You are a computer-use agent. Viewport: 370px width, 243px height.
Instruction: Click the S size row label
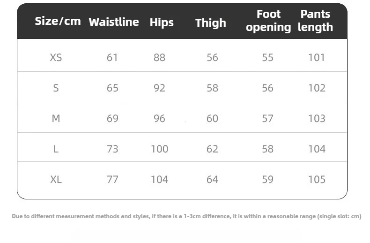(56, 88)
